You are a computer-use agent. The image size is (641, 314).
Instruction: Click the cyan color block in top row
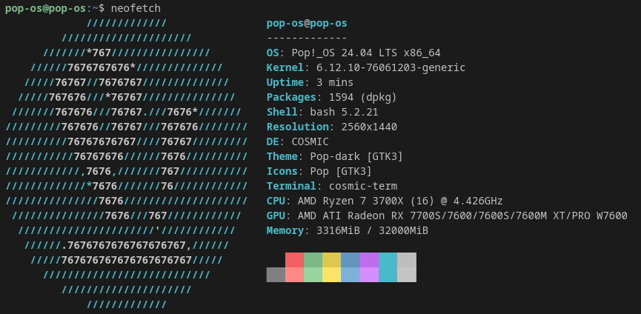[x=388, y=260]
